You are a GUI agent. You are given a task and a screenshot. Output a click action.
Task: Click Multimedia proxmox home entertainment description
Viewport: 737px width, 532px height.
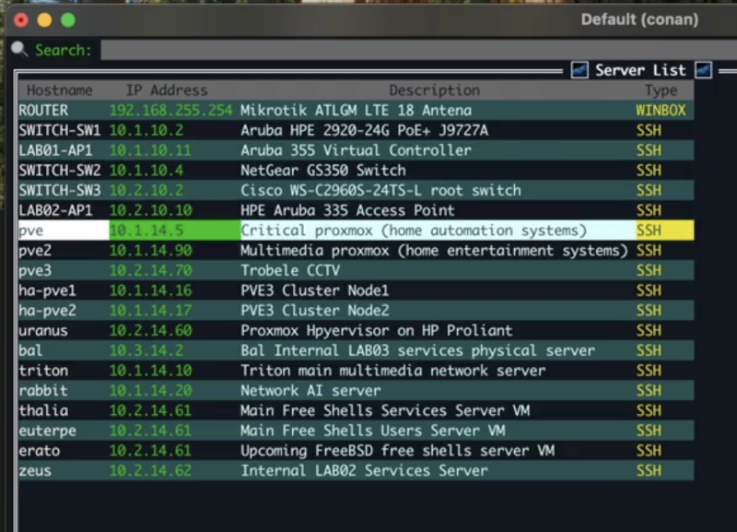(x=434, y=251)
